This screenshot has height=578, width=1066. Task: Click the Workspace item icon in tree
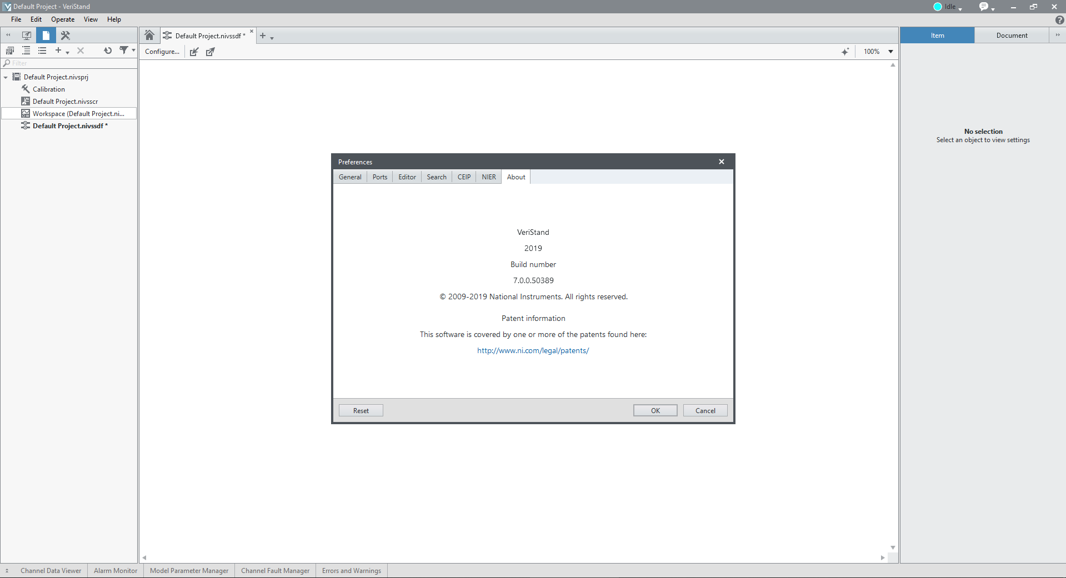coord(26,113)
